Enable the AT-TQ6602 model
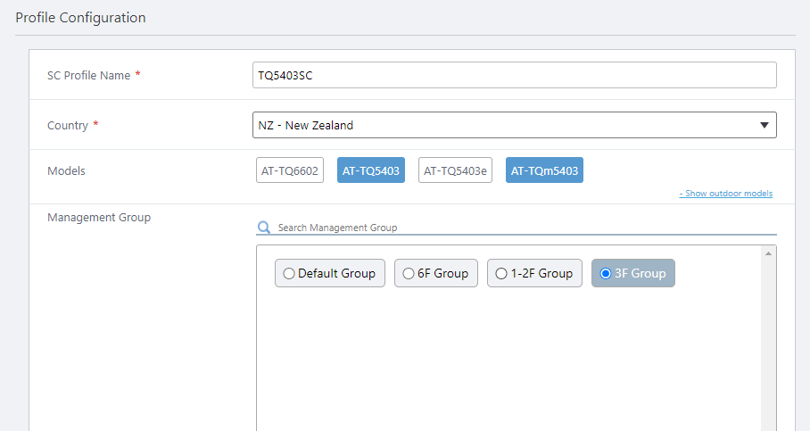 point(289,170)
